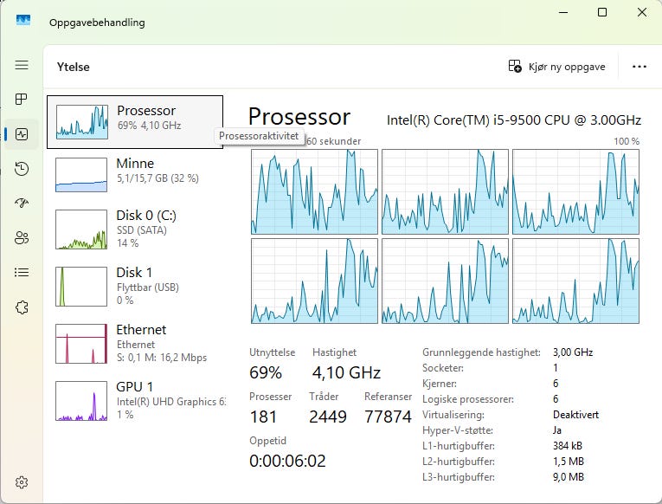The height and width of the screenshot is (504, 662).
Task: Open the three-dot more options menu
Action: click(640, 67)
